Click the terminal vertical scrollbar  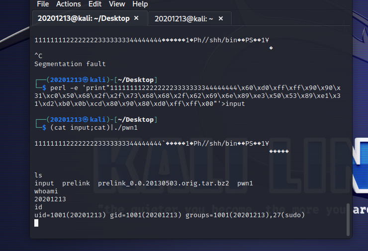(348, 219)
